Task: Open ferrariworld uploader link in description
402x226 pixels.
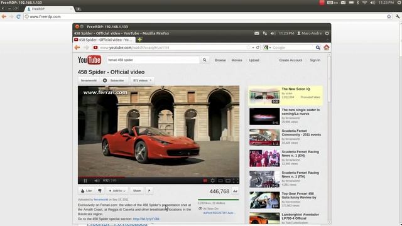Action: pos(100,200)
